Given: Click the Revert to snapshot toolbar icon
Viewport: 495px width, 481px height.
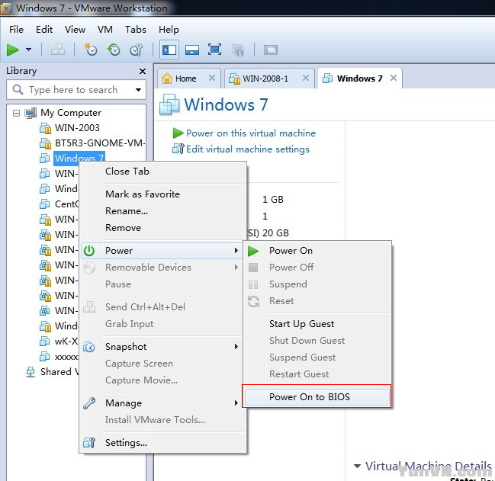Looking at the screenshot, I should (x=114, y=50).
